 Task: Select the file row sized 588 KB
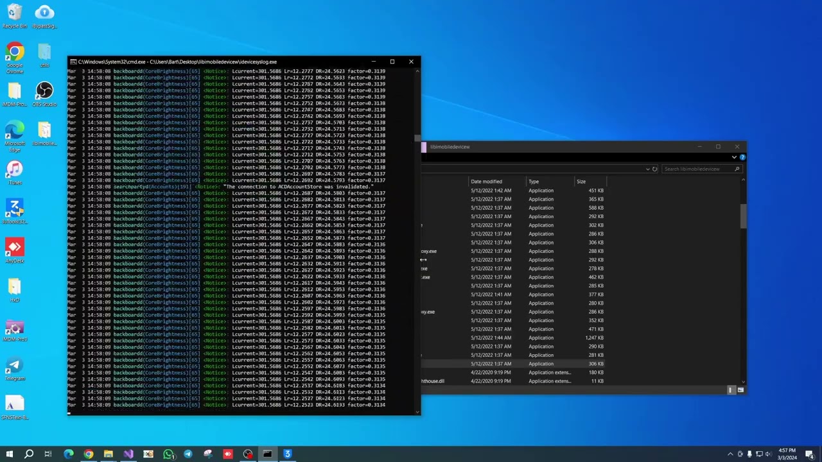click(x=514, y=208)
